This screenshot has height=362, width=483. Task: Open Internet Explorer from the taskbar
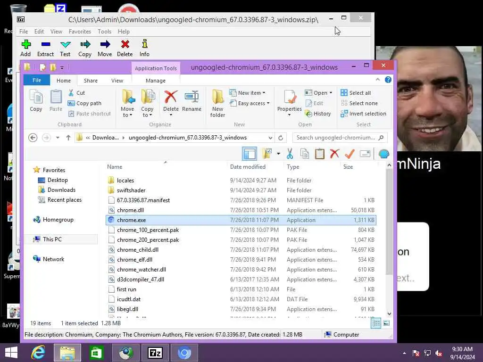click(39, 353)
